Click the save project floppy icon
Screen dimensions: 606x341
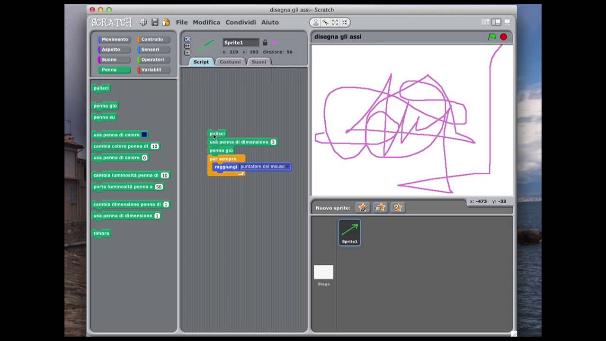click(x=155, y=22)
